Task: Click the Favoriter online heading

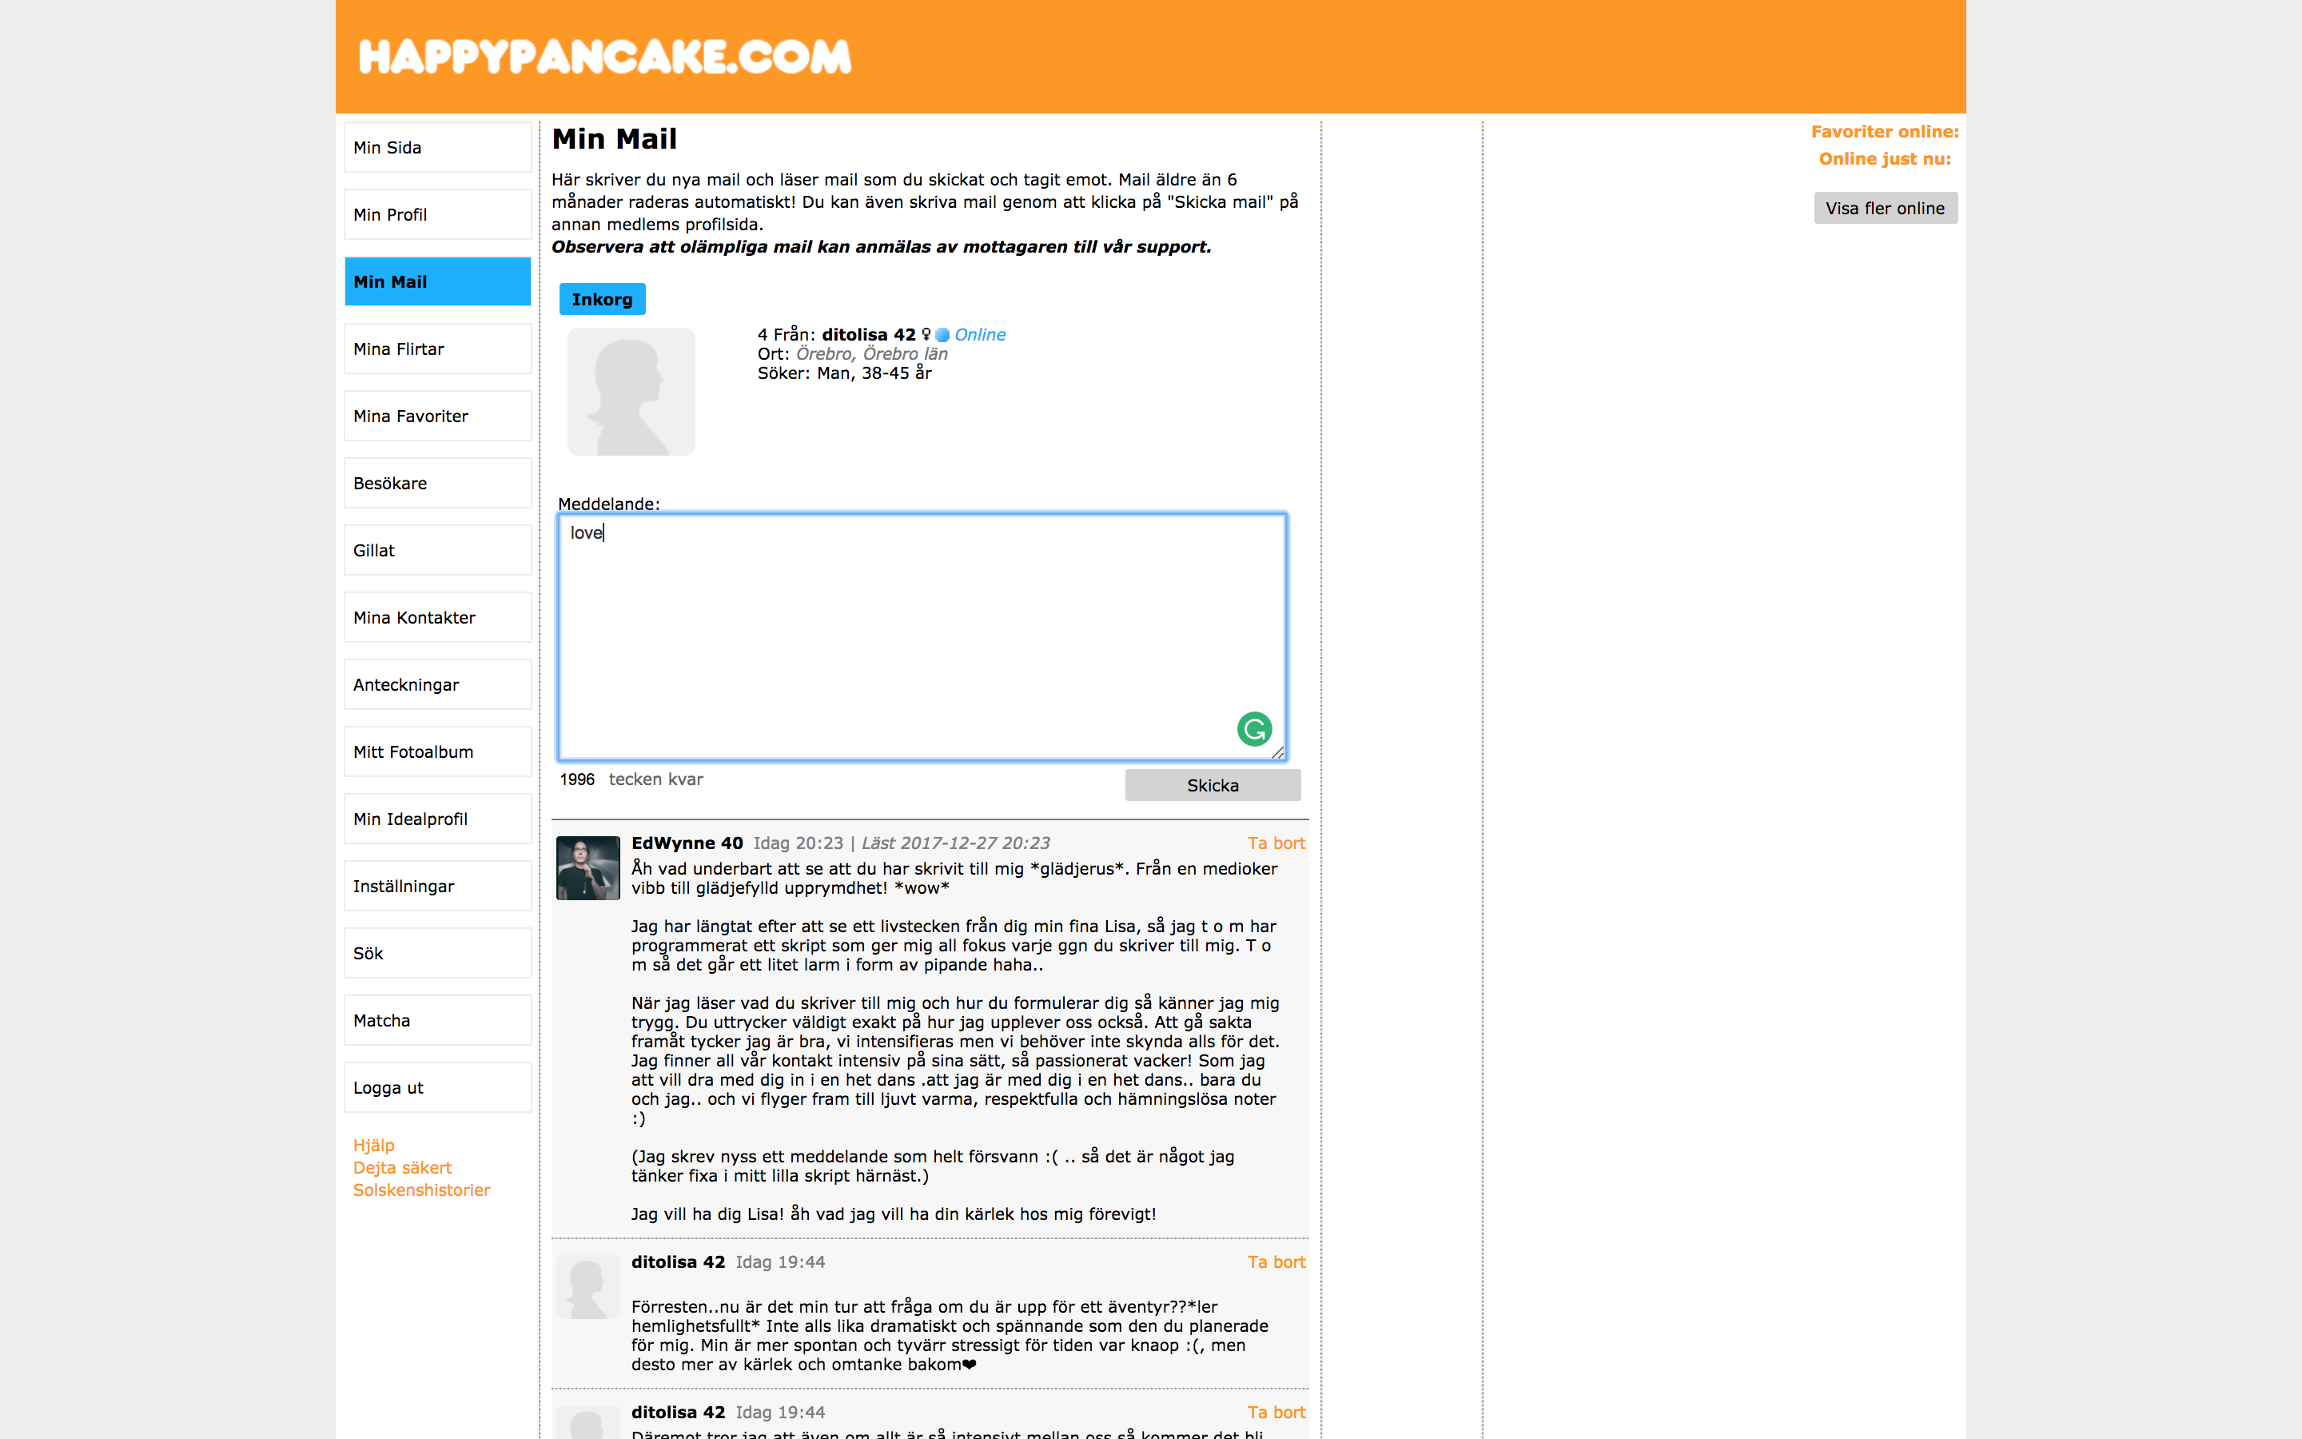Action: (x=1885, y=131)
